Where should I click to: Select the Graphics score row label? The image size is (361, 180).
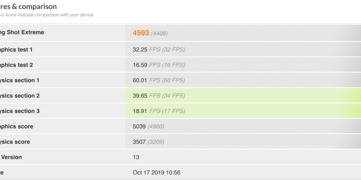17,127
